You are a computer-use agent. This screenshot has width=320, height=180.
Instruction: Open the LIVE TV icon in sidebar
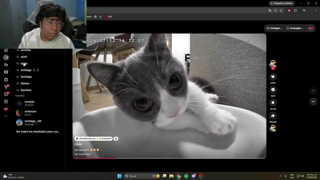point(6,79)
